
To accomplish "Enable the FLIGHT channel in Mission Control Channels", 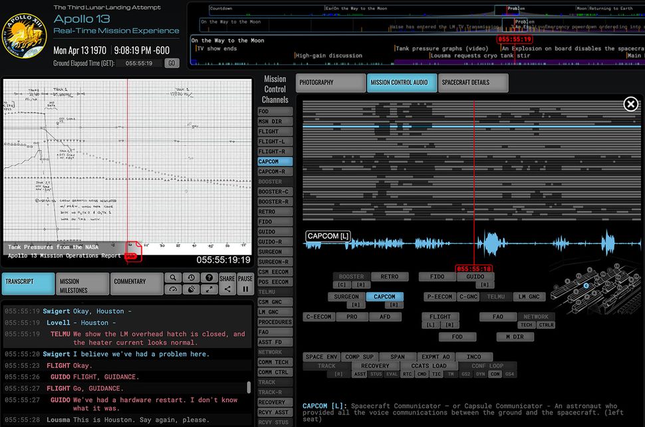I will click(276, 131).
